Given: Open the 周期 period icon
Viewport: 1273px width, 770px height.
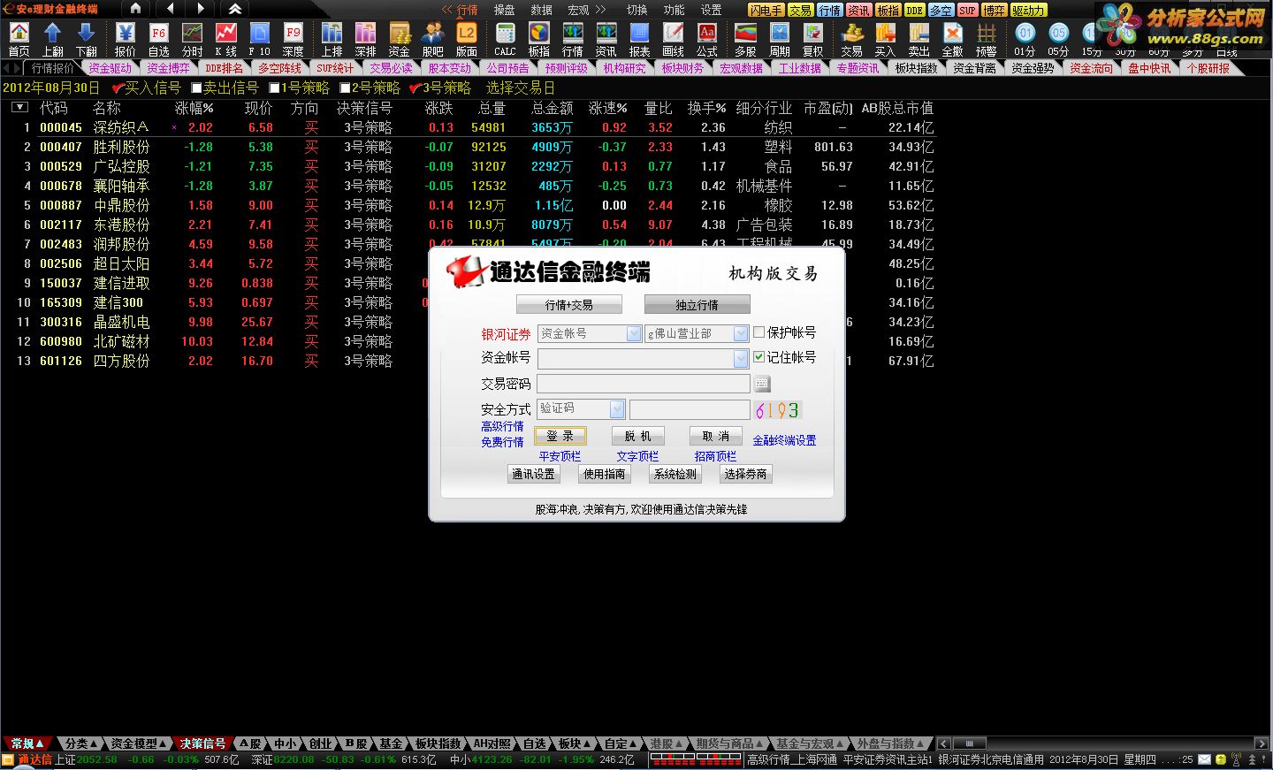Looking at the screenshot, I should [x=779, y=39].
